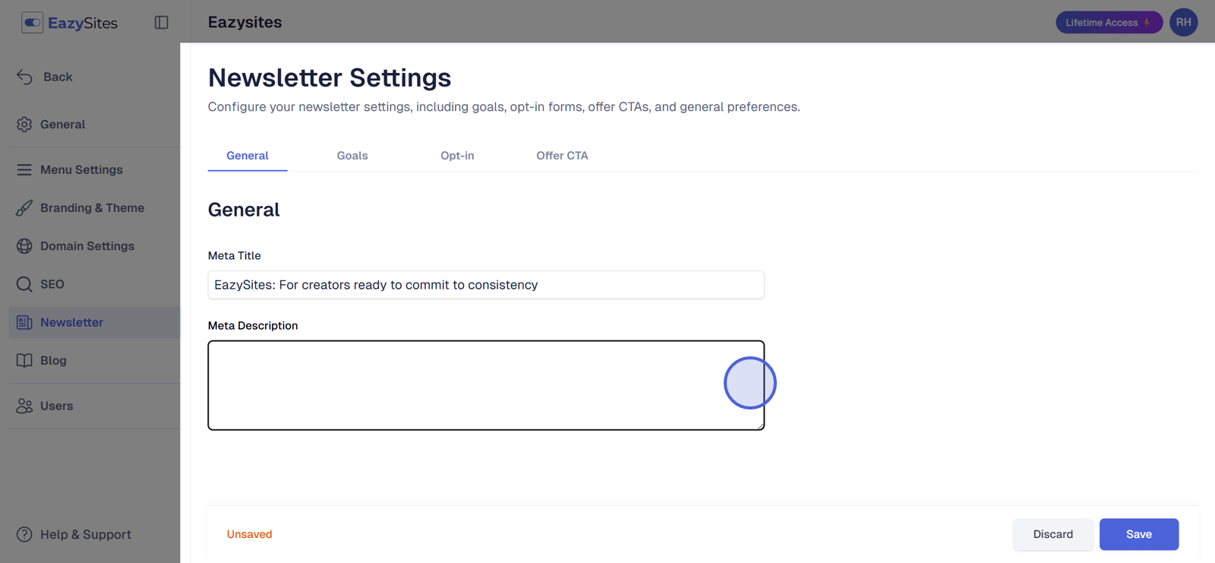
Task: Open Domain Settings page
Action: (87, 246)
